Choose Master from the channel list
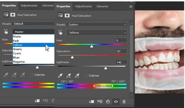The height and width of the screenshot is (108, 185). pos(34,36)
